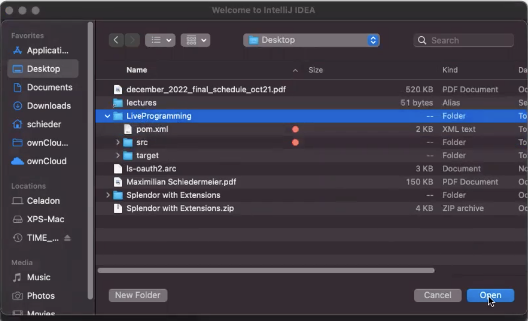Open the schieder home folder
528x321 pixels.
click(x=43, y=124)
